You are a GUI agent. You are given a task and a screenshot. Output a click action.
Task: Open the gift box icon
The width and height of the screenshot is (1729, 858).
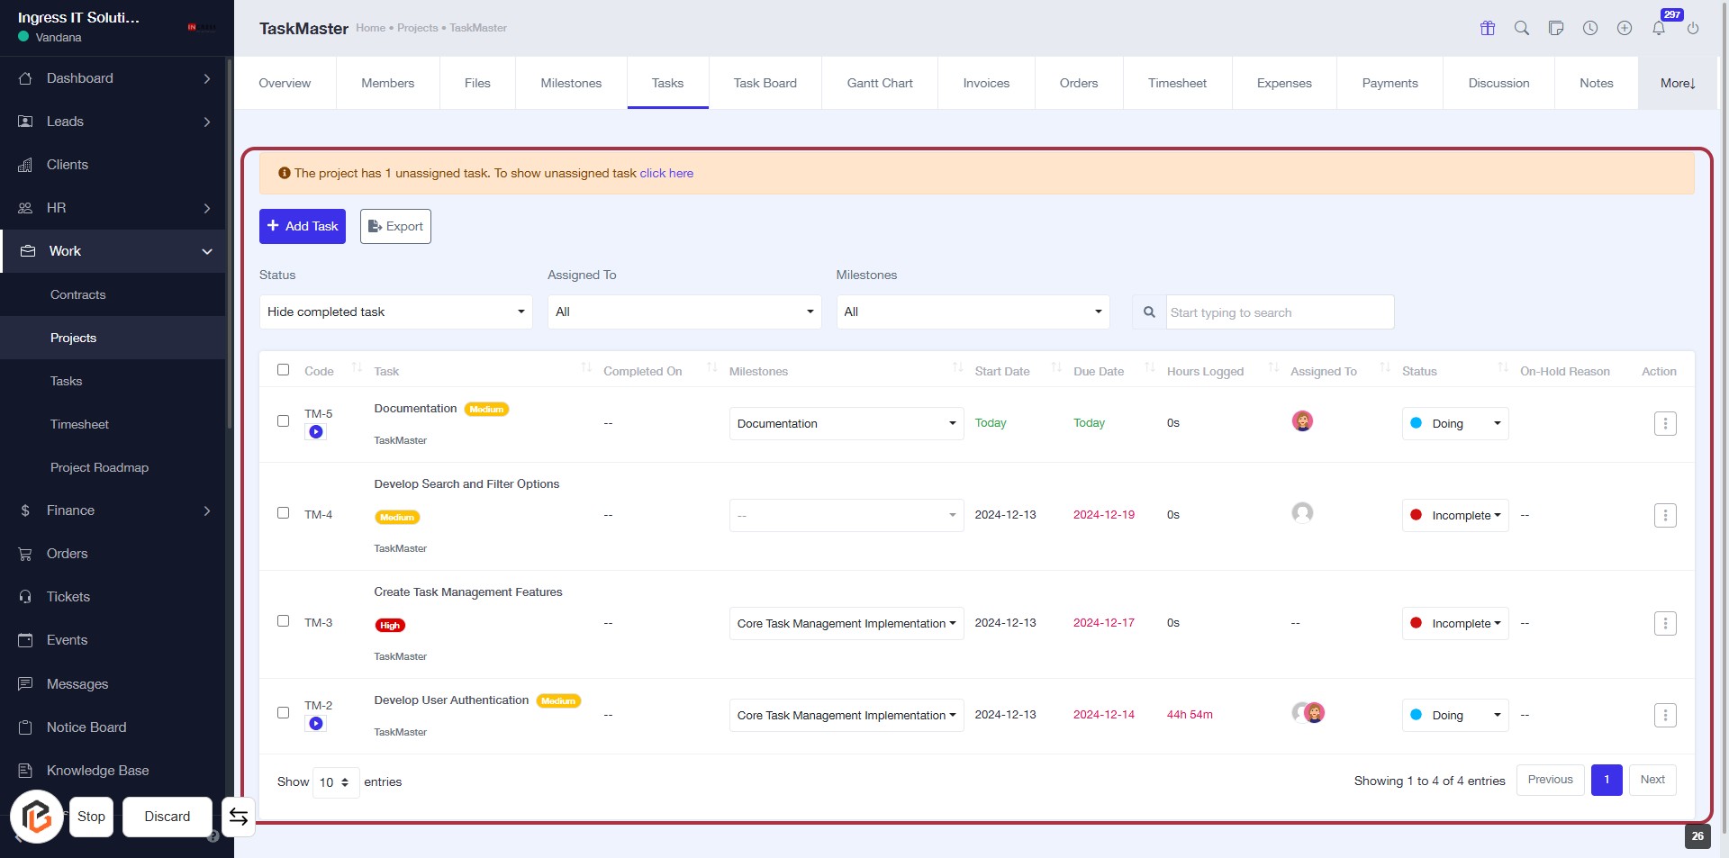[1488, 28]
